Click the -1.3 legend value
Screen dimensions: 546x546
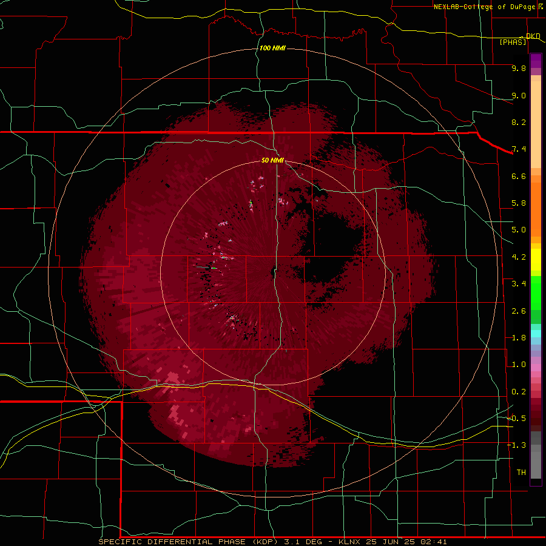coord(516,445)
